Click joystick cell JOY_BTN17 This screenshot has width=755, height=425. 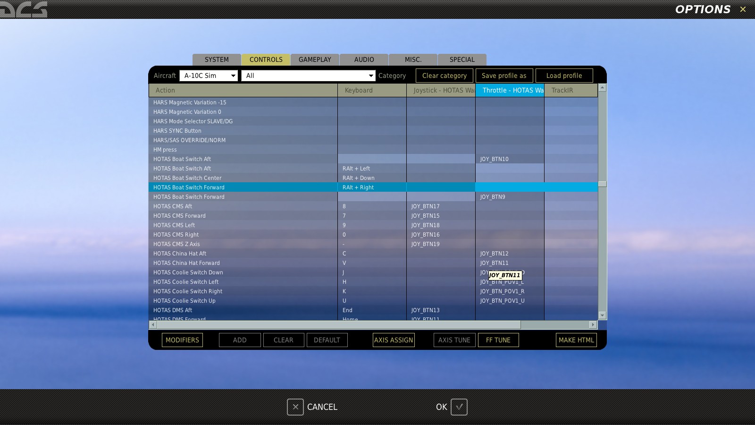point(441,206)
